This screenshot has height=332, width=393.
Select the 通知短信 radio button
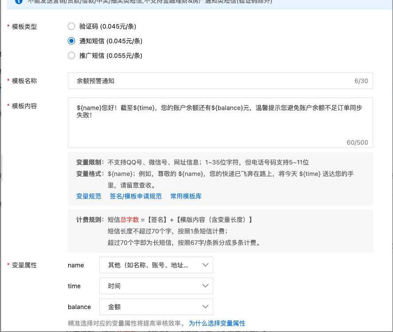tap(71, 41)
